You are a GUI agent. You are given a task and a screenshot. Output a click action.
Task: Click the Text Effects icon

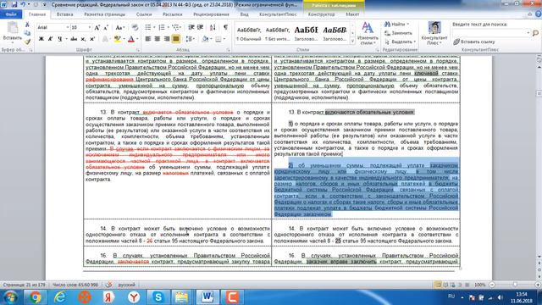(105, 39)
